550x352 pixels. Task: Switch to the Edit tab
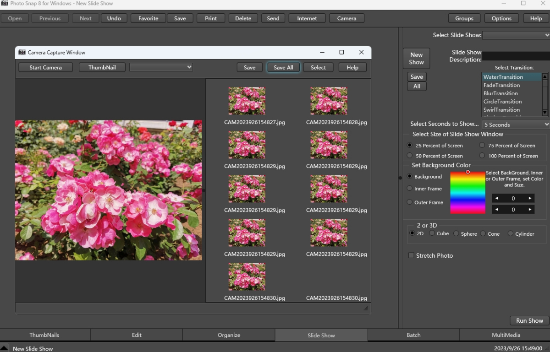(x=137, y=335)
